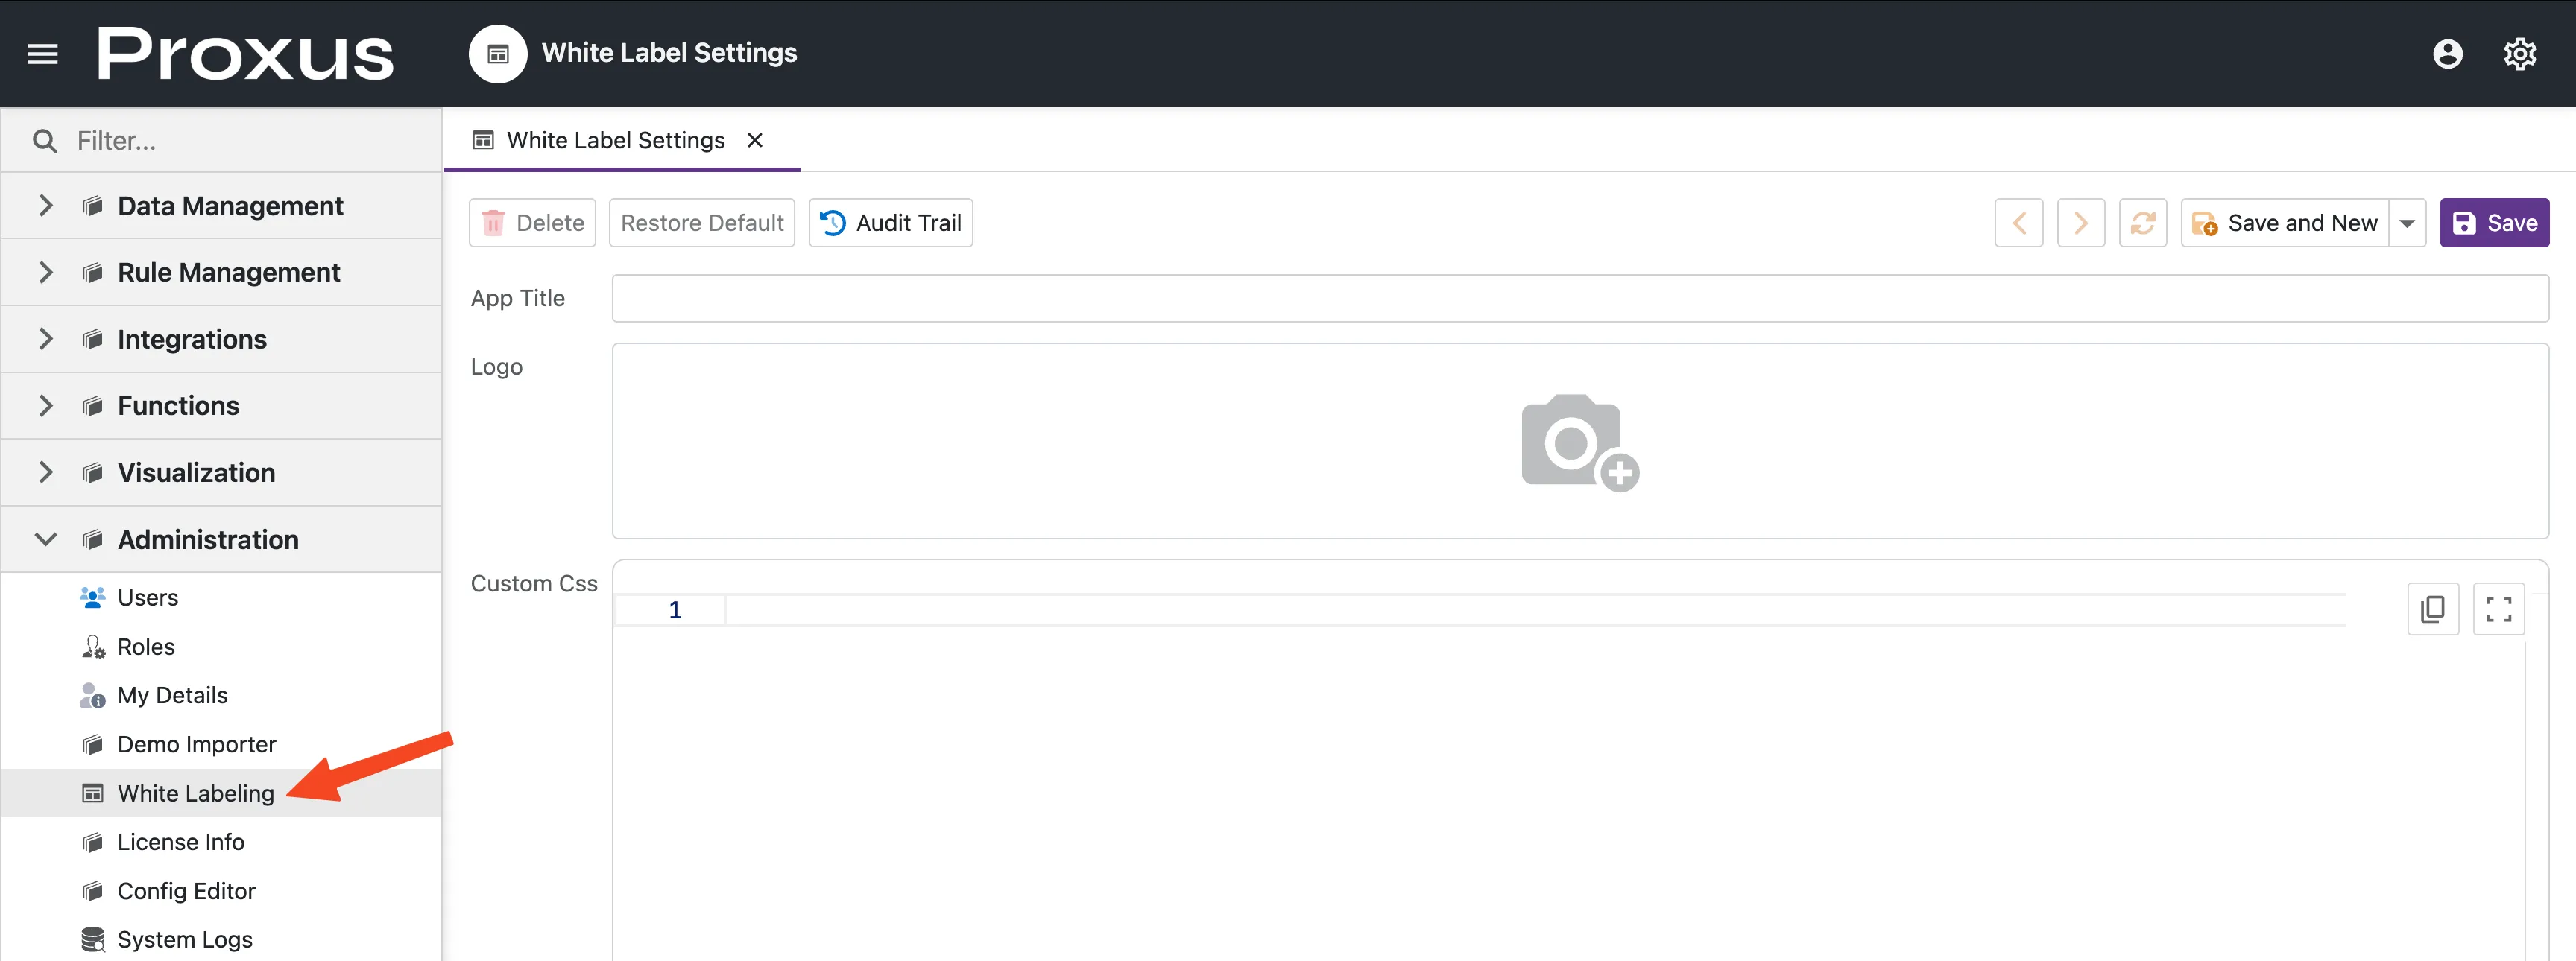Expand the Data Management section
Screen dimensions: 2576x961
(46, 206)
